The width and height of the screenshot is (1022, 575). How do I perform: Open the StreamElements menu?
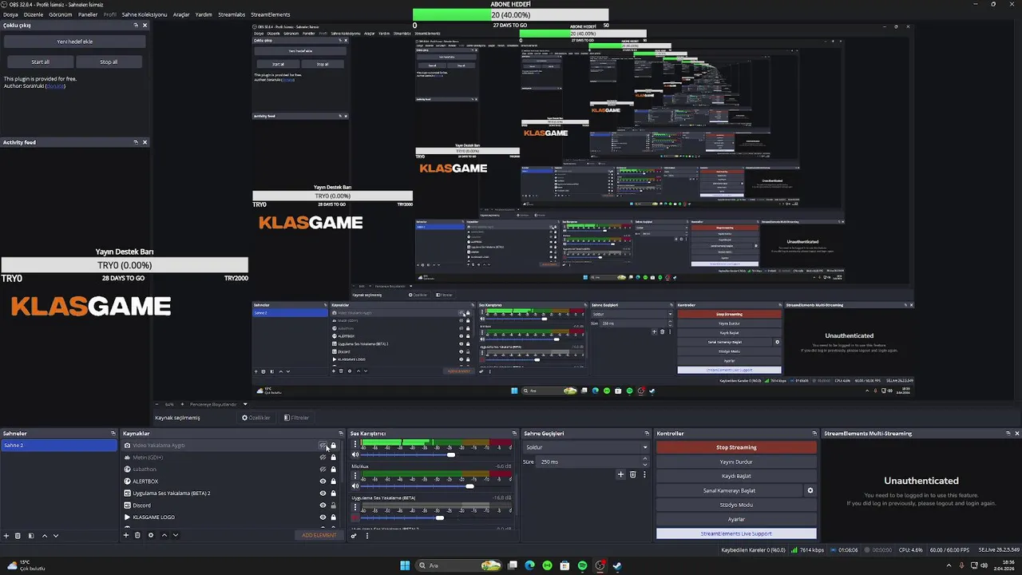point(271,14)
